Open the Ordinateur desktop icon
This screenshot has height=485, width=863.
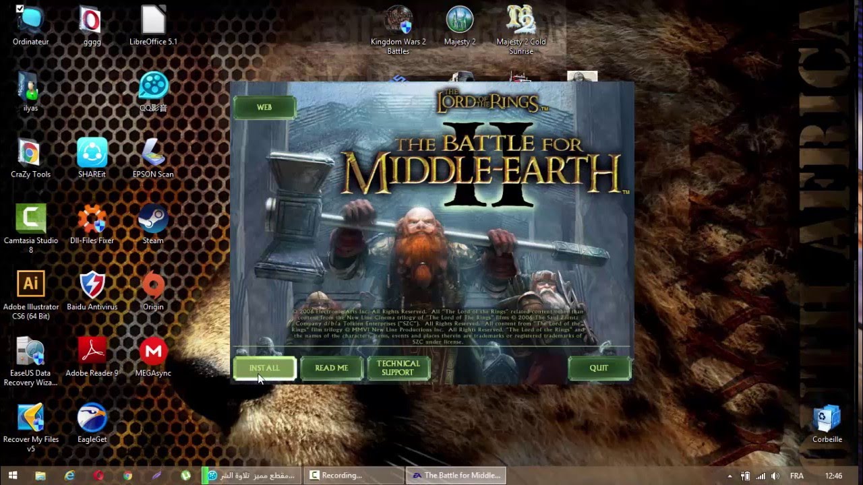30,26
